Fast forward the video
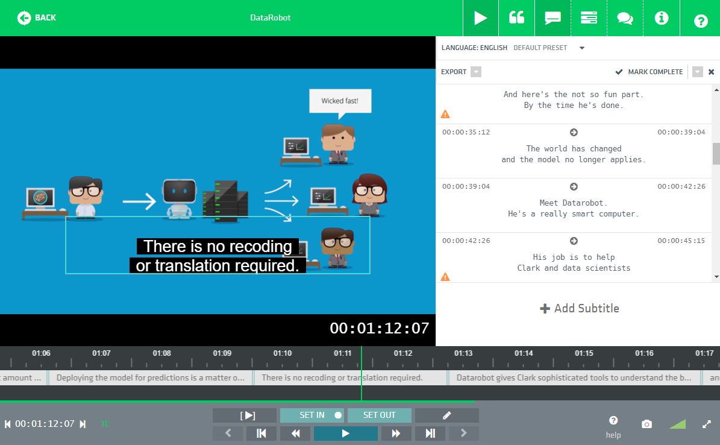The image size is (720, 445). point(396,433)
